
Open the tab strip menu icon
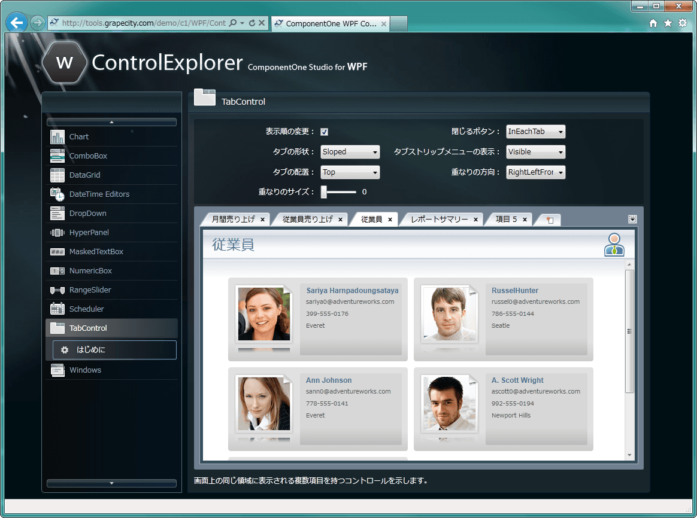[x=632, y=219]
